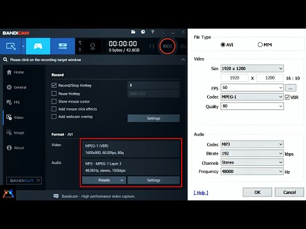Open Format section Settings button
This screenshot has width=306, height=229.
(154, 180)
